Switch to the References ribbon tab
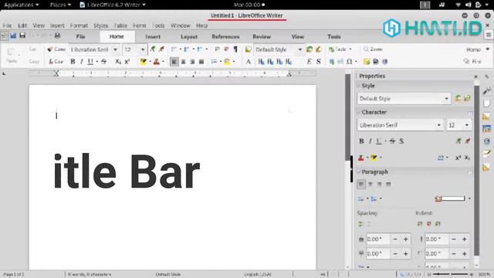494x278 pixels. [x=225, y=36]
